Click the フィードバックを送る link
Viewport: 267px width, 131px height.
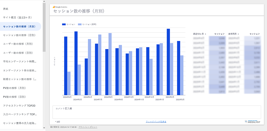(x=156, y=122)
